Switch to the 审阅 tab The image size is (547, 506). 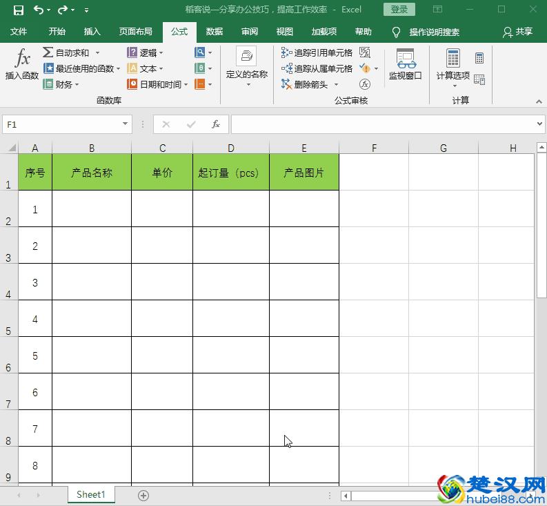(250, 32)
